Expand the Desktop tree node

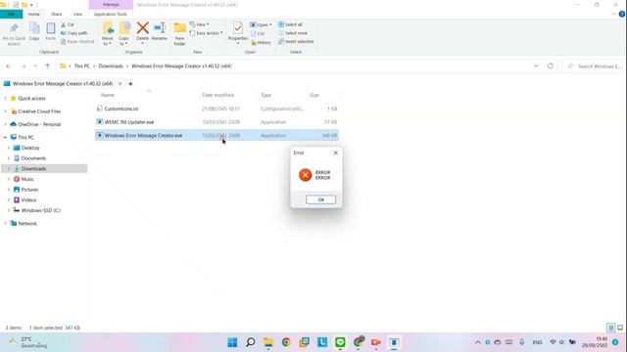point(9,148)
